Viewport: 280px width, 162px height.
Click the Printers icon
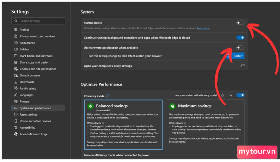[16, 102]
